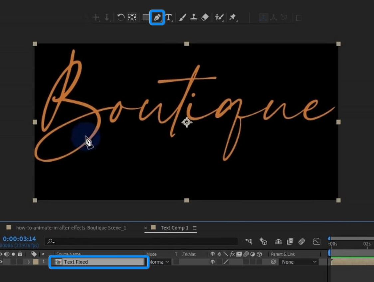
Task: Select the Brush tool
Action: click(x=182, y=17)
